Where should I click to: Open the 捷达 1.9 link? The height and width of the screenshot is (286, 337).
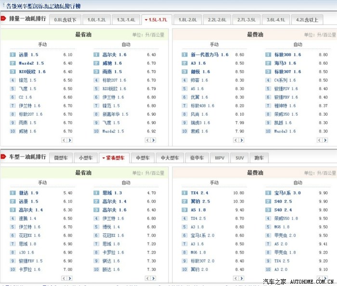[x=28, y=193]
